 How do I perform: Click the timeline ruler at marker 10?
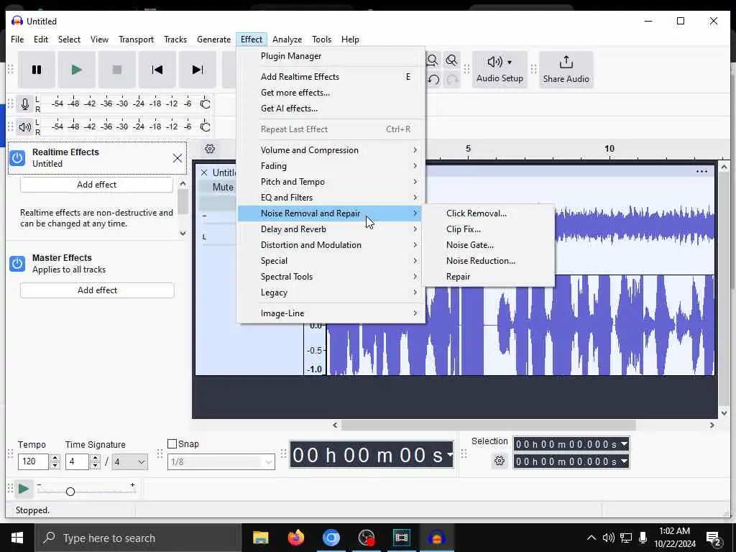[x=609, y=149]
